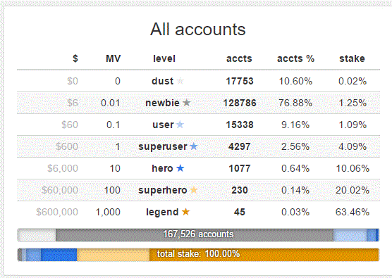Click the pale orange star next to superhero

194,190
